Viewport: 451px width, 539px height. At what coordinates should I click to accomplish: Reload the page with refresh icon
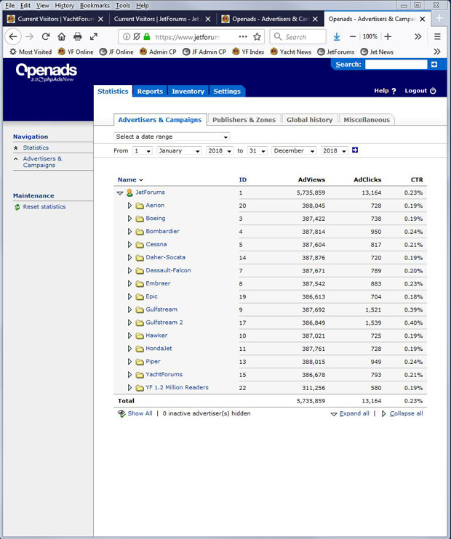[x=45, y=36]
